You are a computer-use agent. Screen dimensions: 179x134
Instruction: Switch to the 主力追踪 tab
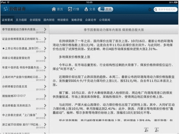click(21, 20)
